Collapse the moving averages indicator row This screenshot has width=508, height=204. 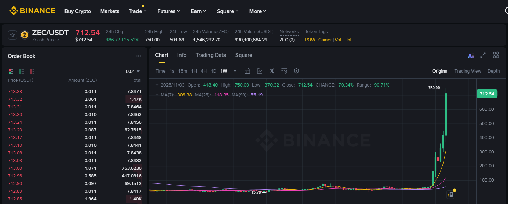pos(157,95)
